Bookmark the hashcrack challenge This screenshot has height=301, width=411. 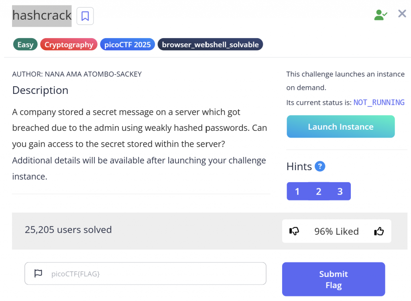[x=85, y=16]
